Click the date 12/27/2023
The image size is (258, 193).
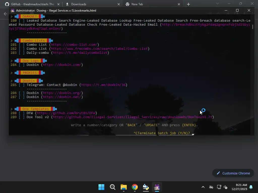pos(239,189)
